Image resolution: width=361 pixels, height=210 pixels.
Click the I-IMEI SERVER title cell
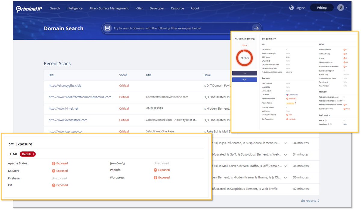coord(154,108)
